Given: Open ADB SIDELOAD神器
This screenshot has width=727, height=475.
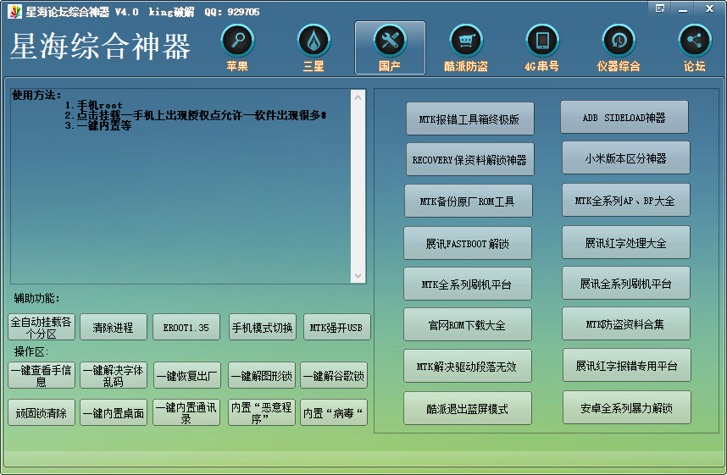Looking at the screenshot, I should click(x=624, y=117).
